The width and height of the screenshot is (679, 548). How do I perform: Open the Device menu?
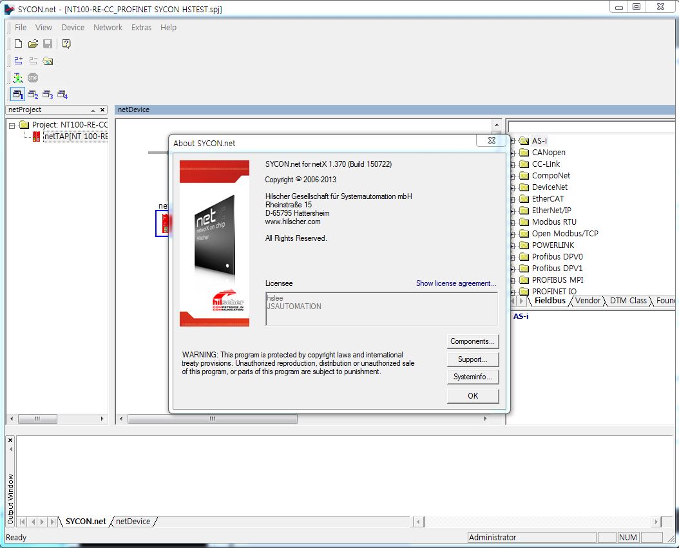pyautogui.click(x=73, y=27)
